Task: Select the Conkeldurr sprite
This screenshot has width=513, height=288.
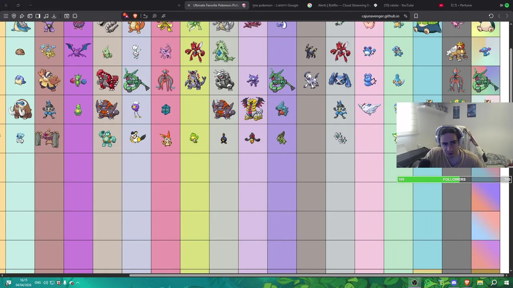Action: (x=47, y=138)
